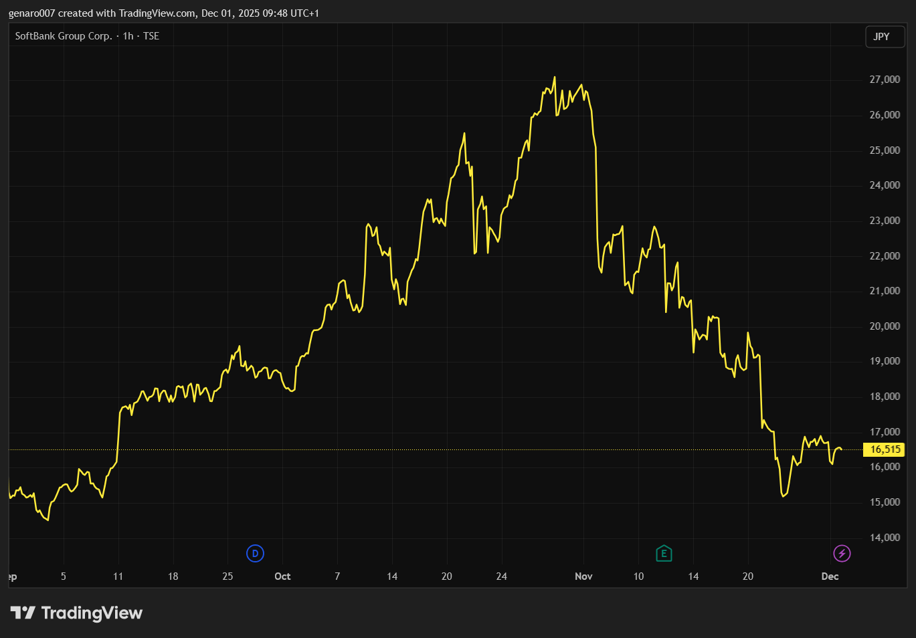The height and width of the screenshot is (638, 916).
Task: Click the TSE exchange label in title
Action: tap(151, 36)
